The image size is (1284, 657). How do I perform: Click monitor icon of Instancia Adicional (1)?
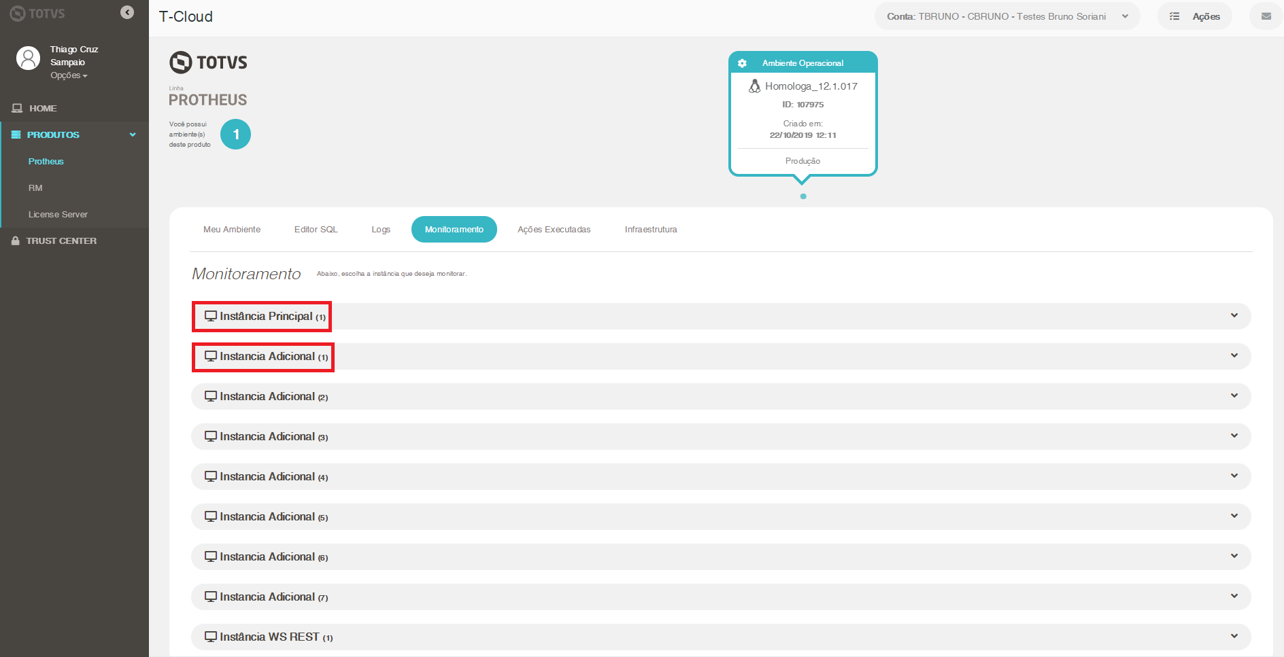point(211,356)
